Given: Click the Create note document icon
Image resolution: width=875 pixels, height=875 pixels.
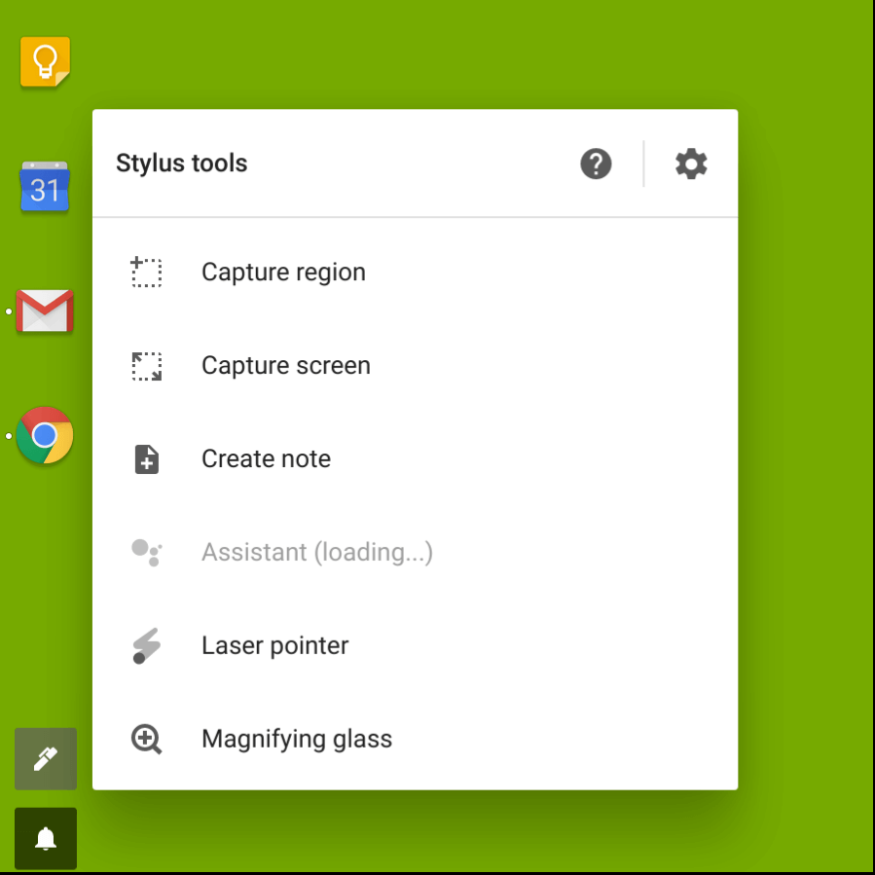Looking at the screenshot, I should [x=147, y=459].
